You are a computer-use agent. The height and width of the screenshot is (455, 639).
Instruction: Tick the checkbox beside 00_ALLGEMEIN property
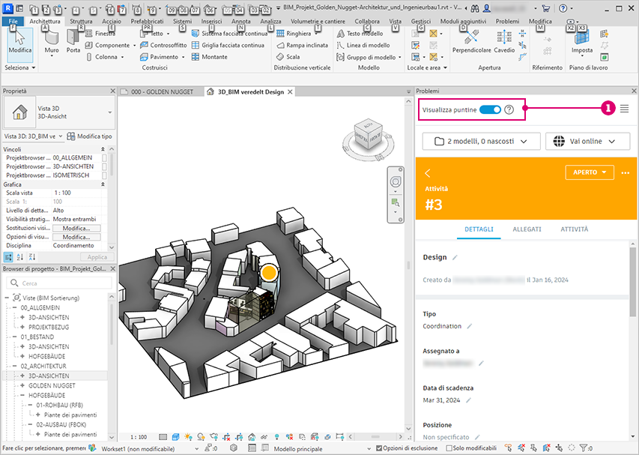[x=104, y=157]
